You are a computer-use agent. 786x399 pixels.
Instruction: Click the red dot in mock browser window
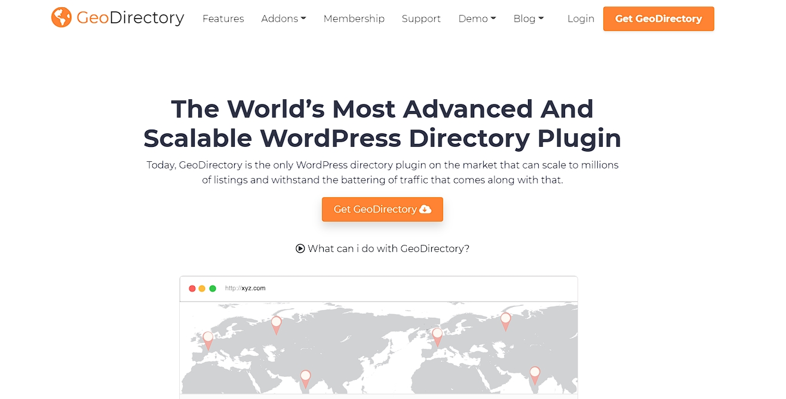pos(192,288)
